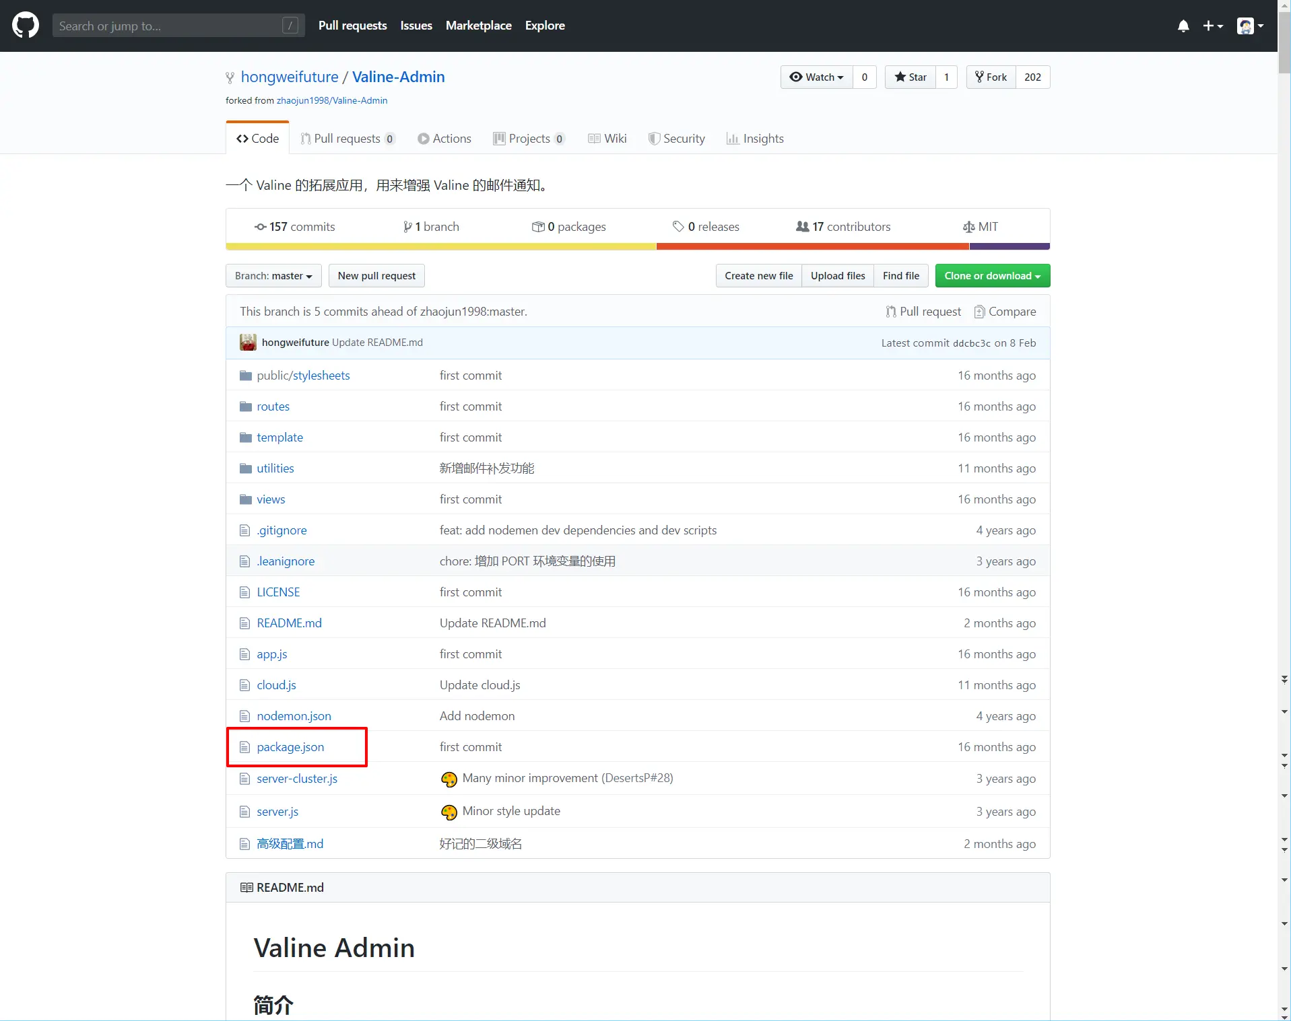Open the Actions tab
The width and height of the screenshot is (1291, 1021).
[444, 139]
